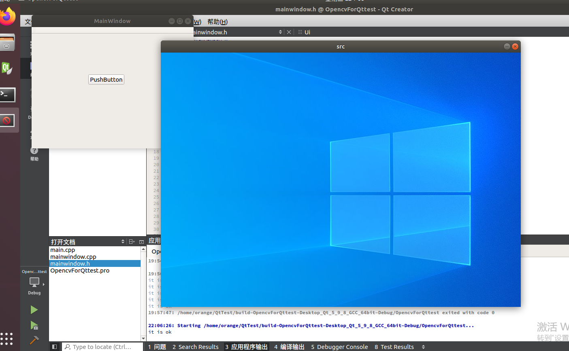The height and width of the screenshot is (351, 569).
Task: Open the output pane selector arrows
Action: pos(424,347)
